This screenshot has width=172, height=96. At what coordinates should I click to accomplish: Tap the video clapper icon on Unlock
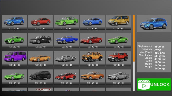pyautogui.click(x=144, y=85)
